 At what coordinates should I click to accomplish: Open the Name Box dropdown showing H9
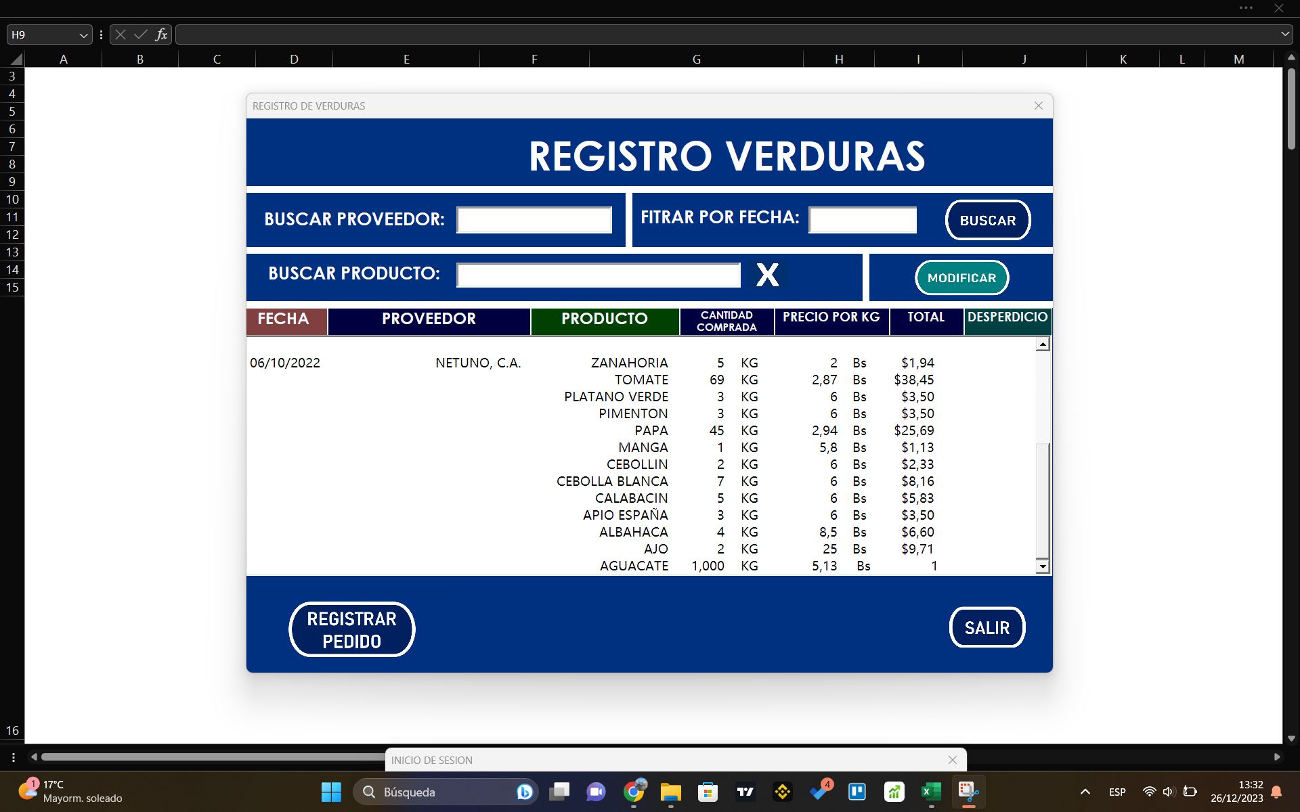coord(83,34)
